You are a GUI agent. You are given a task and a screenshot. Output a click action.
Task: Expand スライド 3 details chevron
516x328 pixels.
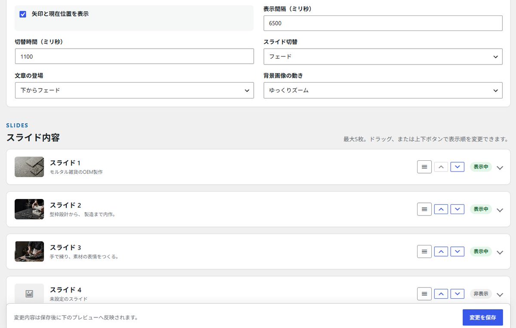(x=500, y=252)
